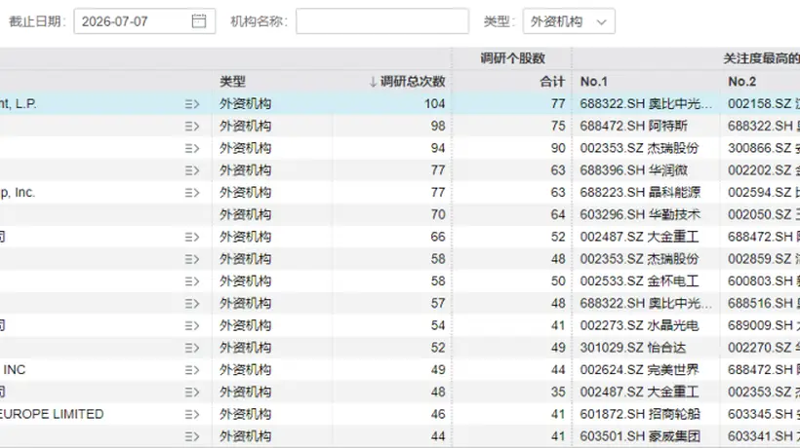Click the No.1 column header
The height and width of the screenshot is (448, 800).
(594, 82)
